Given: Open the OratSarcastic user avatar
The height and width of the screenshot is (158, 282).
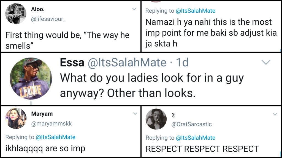Looking at the screenshot, I should (156, 119).
